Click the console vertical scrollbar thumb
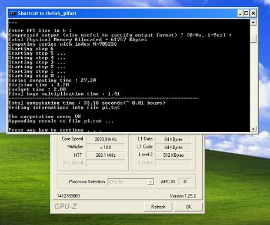270x225 pixels. point(253,38)
